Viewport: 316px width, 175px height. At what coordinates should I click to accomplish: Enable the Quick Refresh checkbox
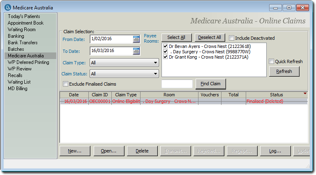click(271, 61)
